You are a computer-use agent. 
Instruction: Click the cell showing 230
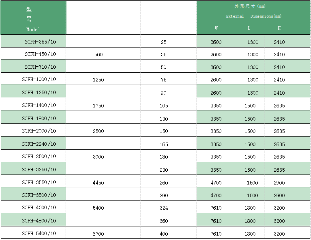(x=164, y=170)
